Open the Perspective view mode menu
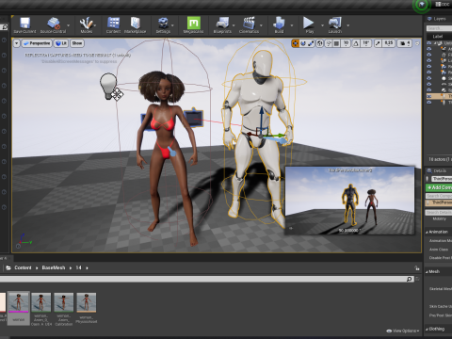The width and height of the screenshot is (452, 339). pos(37,43)
